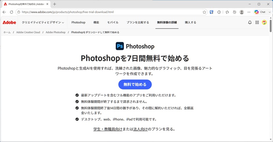
Task: Go to Adobe Photoshop breadcrumb
Action: pos(56,32)
